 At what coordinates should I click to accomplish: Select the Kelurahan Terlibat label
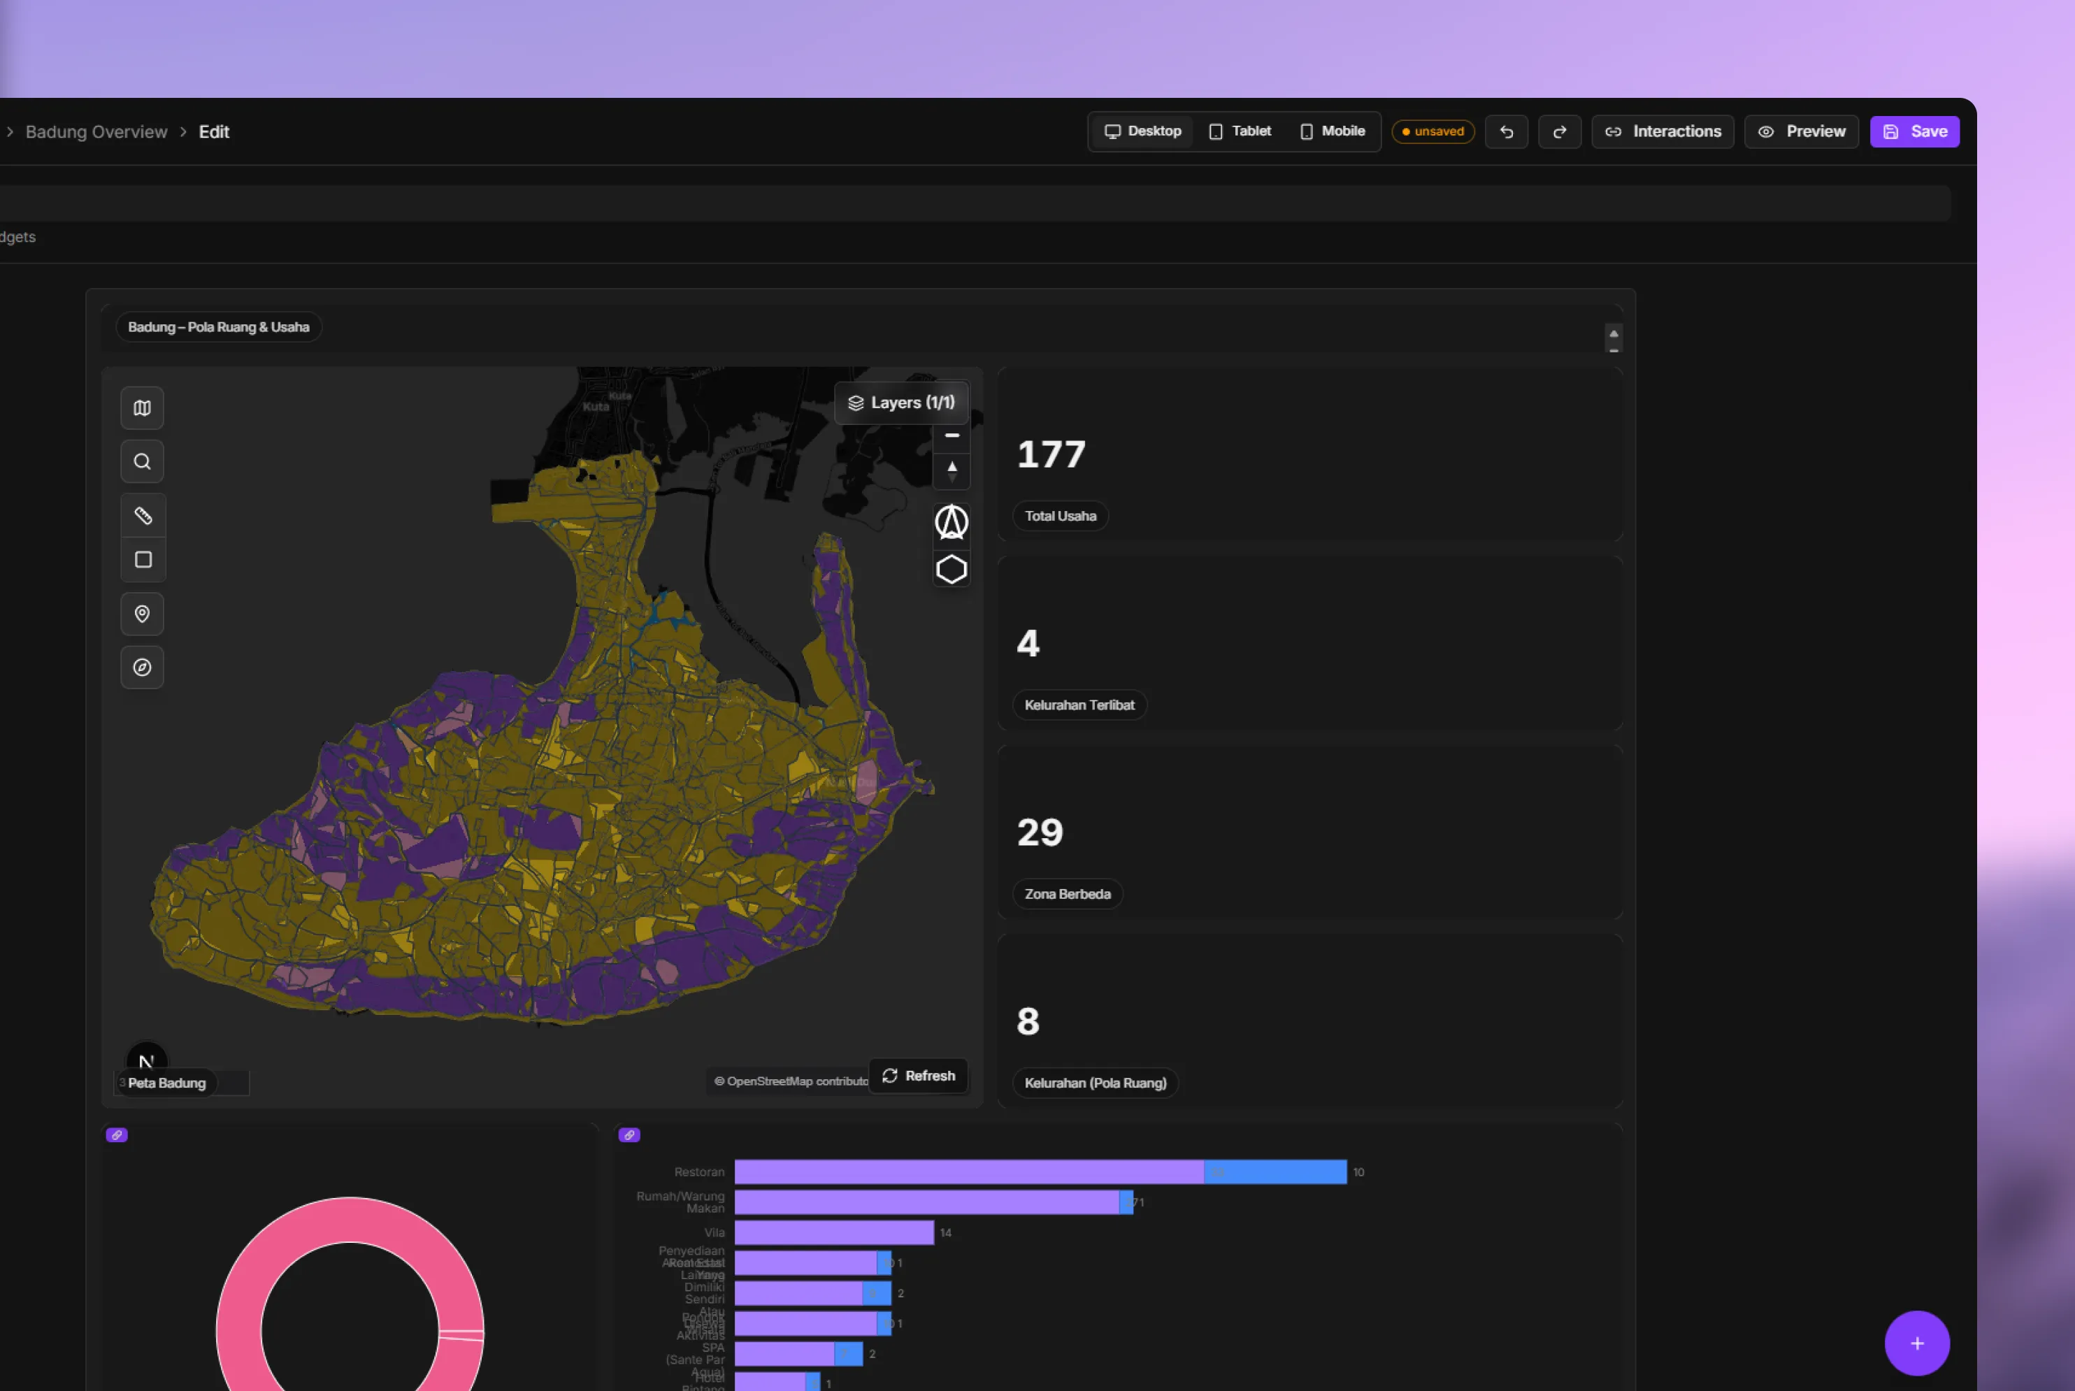(x=1079, y=705)
